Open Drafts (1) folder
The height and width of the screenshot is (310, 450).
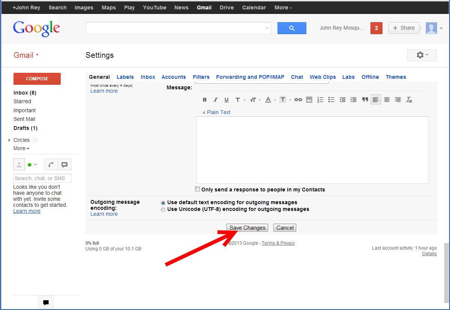(25, 128)
